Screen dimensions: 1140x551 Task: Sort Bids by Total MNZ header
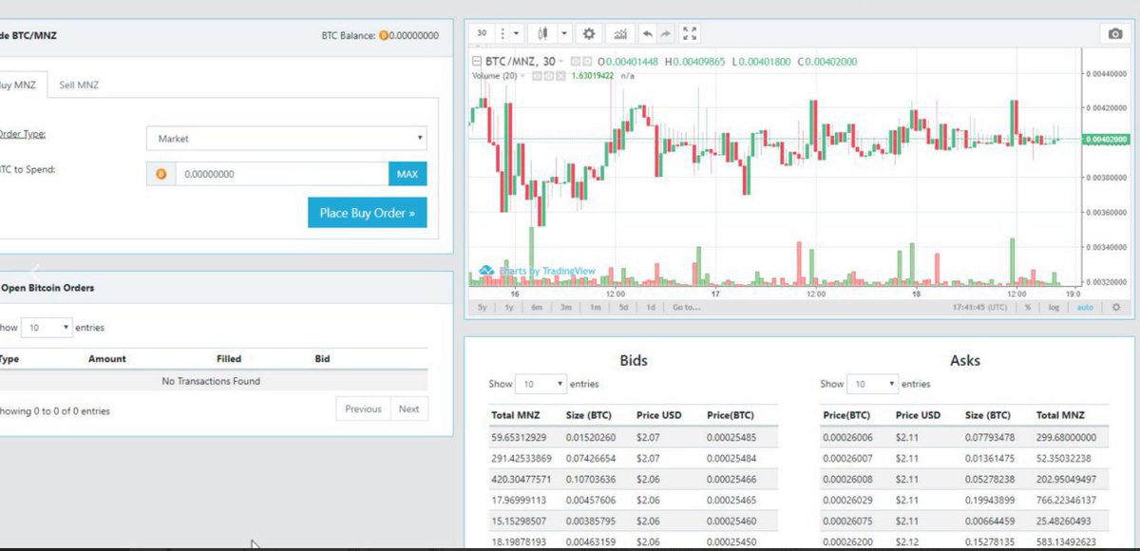pyautogui.click(x=515, y=415)
